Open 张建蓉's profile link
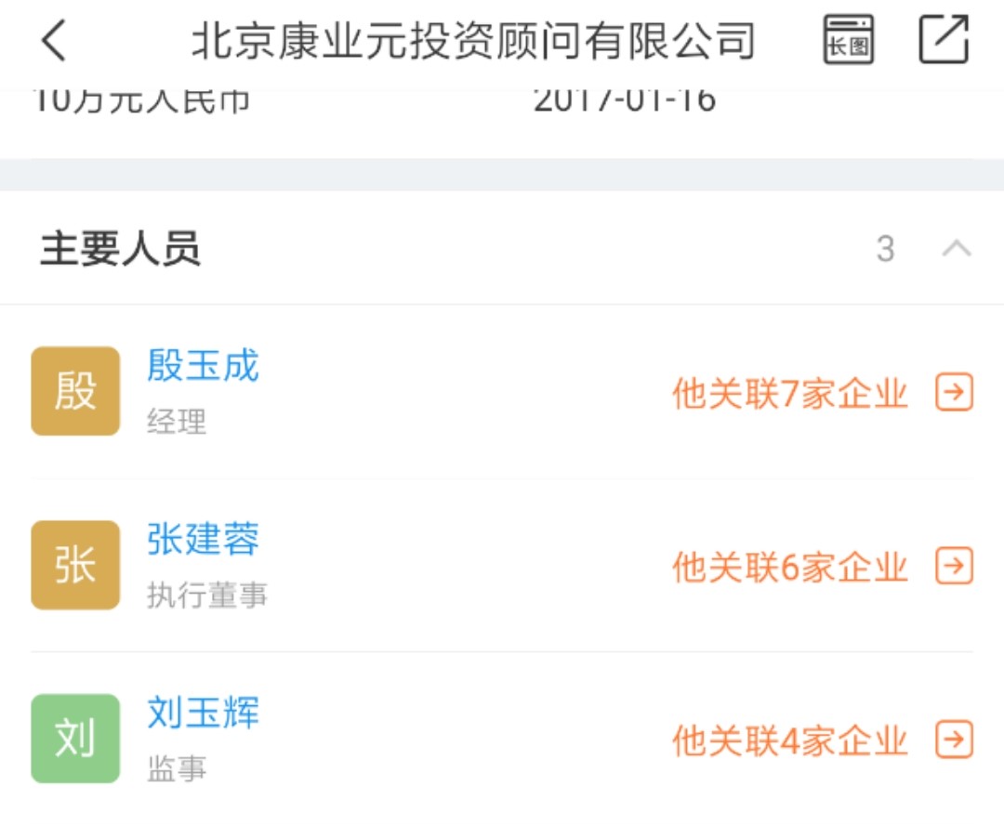Screen dimensions: 1004x824 [202, 540]
